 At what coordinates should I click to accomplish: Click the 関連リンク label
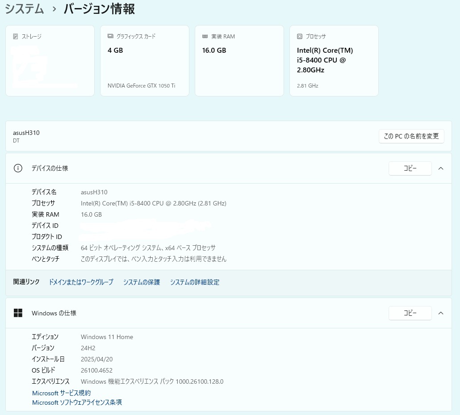click(x=26, y=282)
